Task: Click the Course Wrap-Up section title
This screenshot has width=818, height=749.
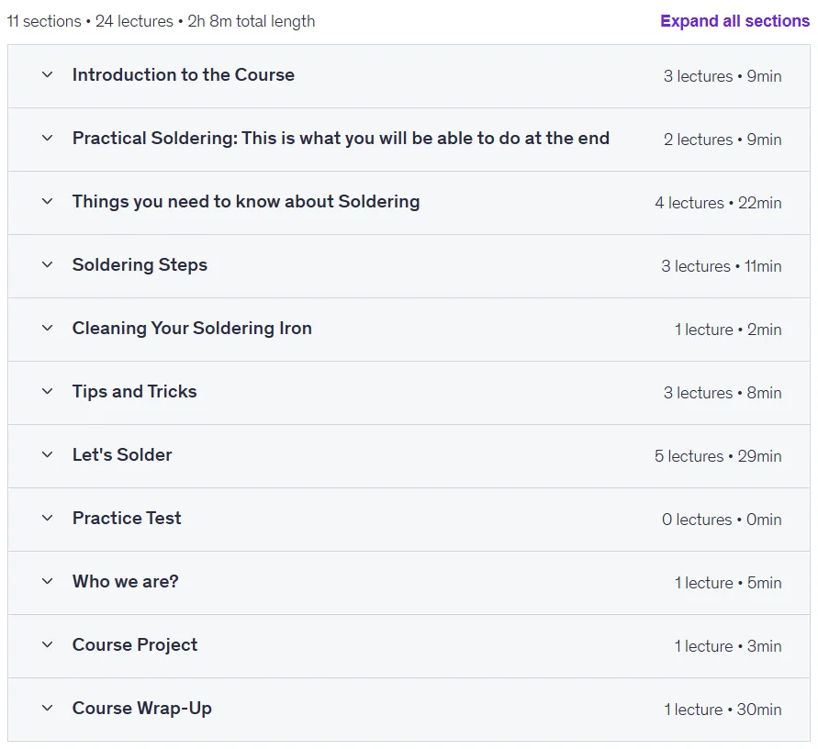Action: click(142, 709)
